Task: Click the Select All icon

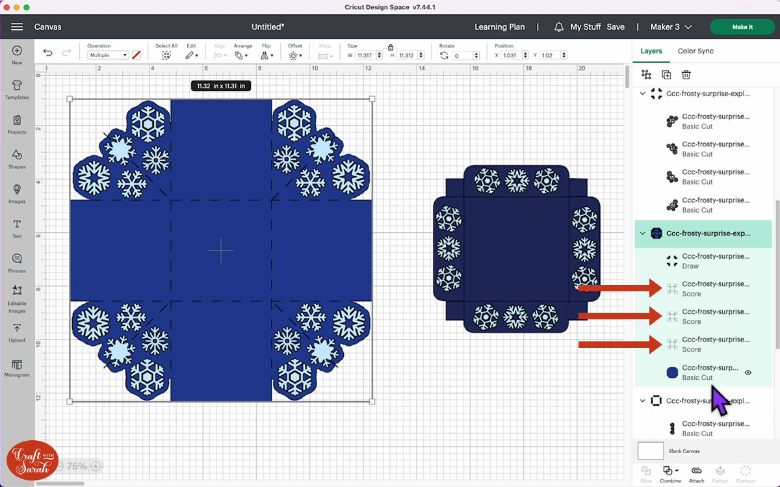Action: (x=166, y=55)
